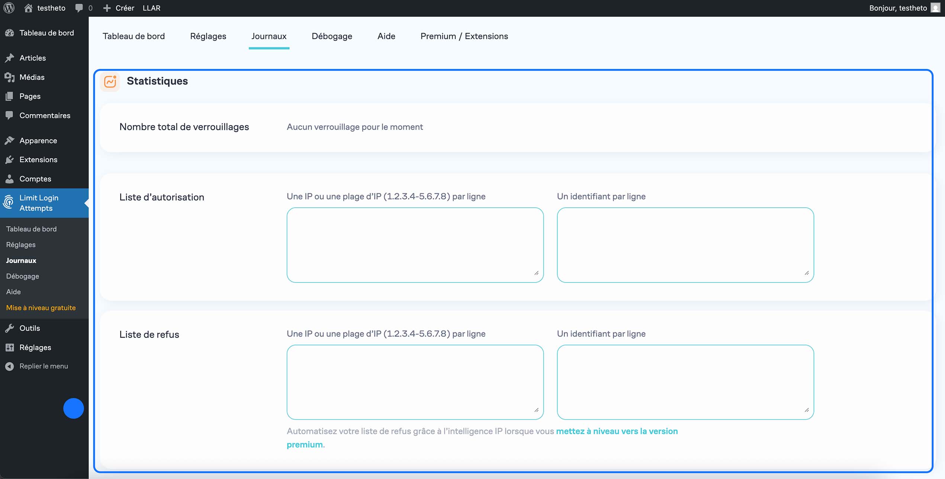
Task: Open Médias from its sidebar icon
Action: point(10,77)
